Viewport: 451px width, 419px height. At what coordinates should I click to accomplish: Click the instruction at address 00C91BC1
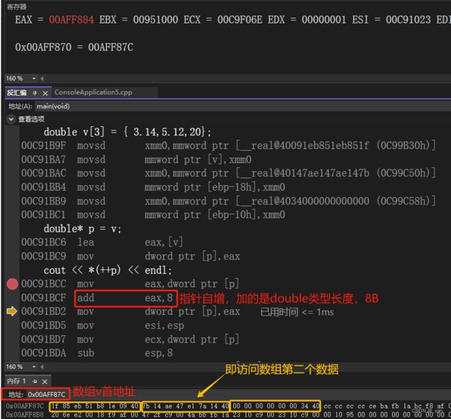(153, 215)
